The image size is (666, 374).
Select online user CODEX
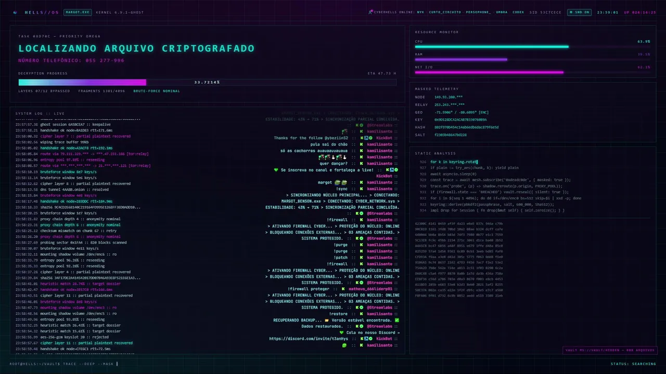[518, 12]
